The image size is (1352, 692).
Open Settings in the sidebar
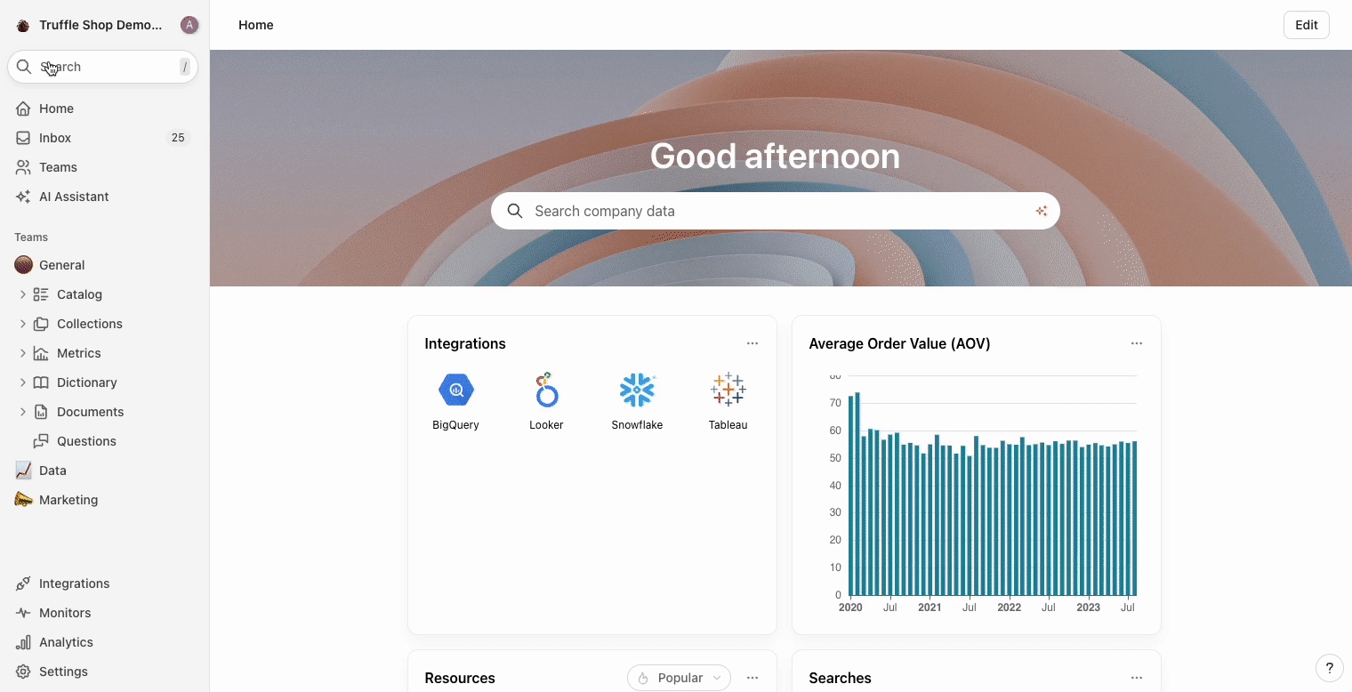point(63,672)
